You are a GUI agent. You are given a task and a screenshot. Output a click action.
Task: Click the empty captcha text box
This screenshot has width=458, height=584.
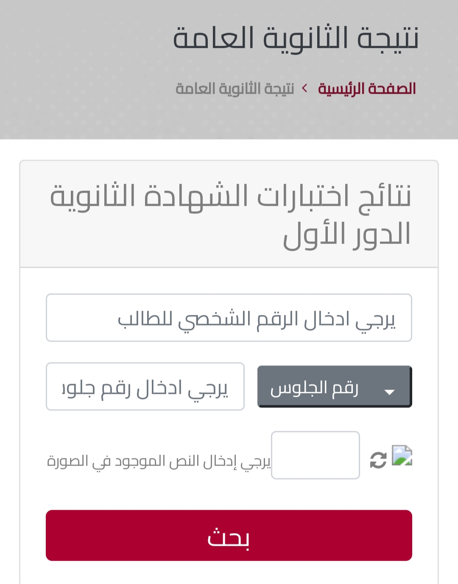(x=316, y=455)
